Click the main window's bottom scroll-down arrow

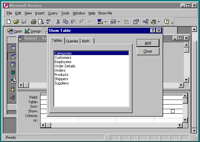pos(194,131)
